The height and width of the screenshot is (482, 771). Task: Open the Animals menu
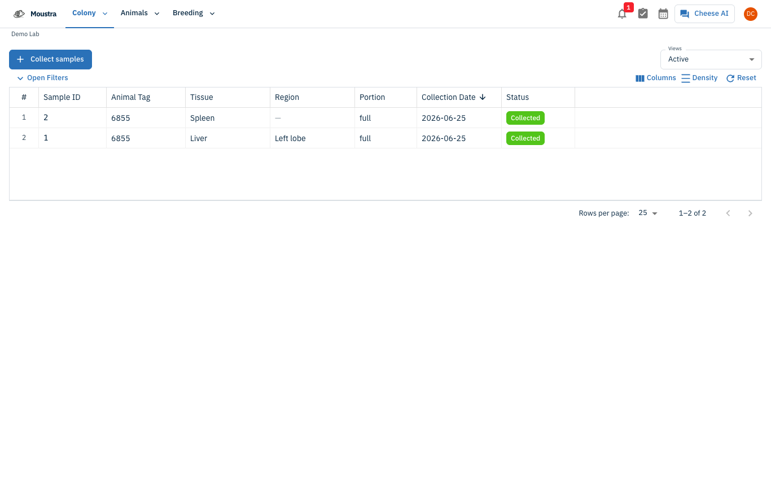[140, 14]
